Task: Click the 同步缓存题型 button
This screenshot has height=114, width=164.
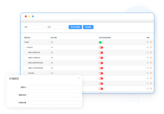Action: [75, 27]
